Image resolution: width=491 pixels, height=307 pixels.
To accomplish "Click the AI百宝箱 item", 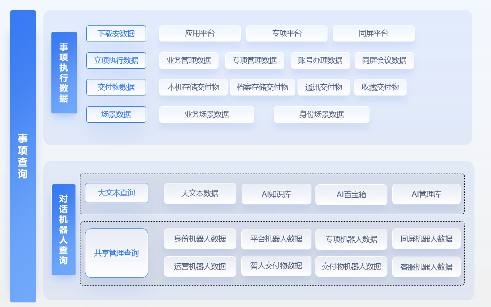I will coord(351,195).
